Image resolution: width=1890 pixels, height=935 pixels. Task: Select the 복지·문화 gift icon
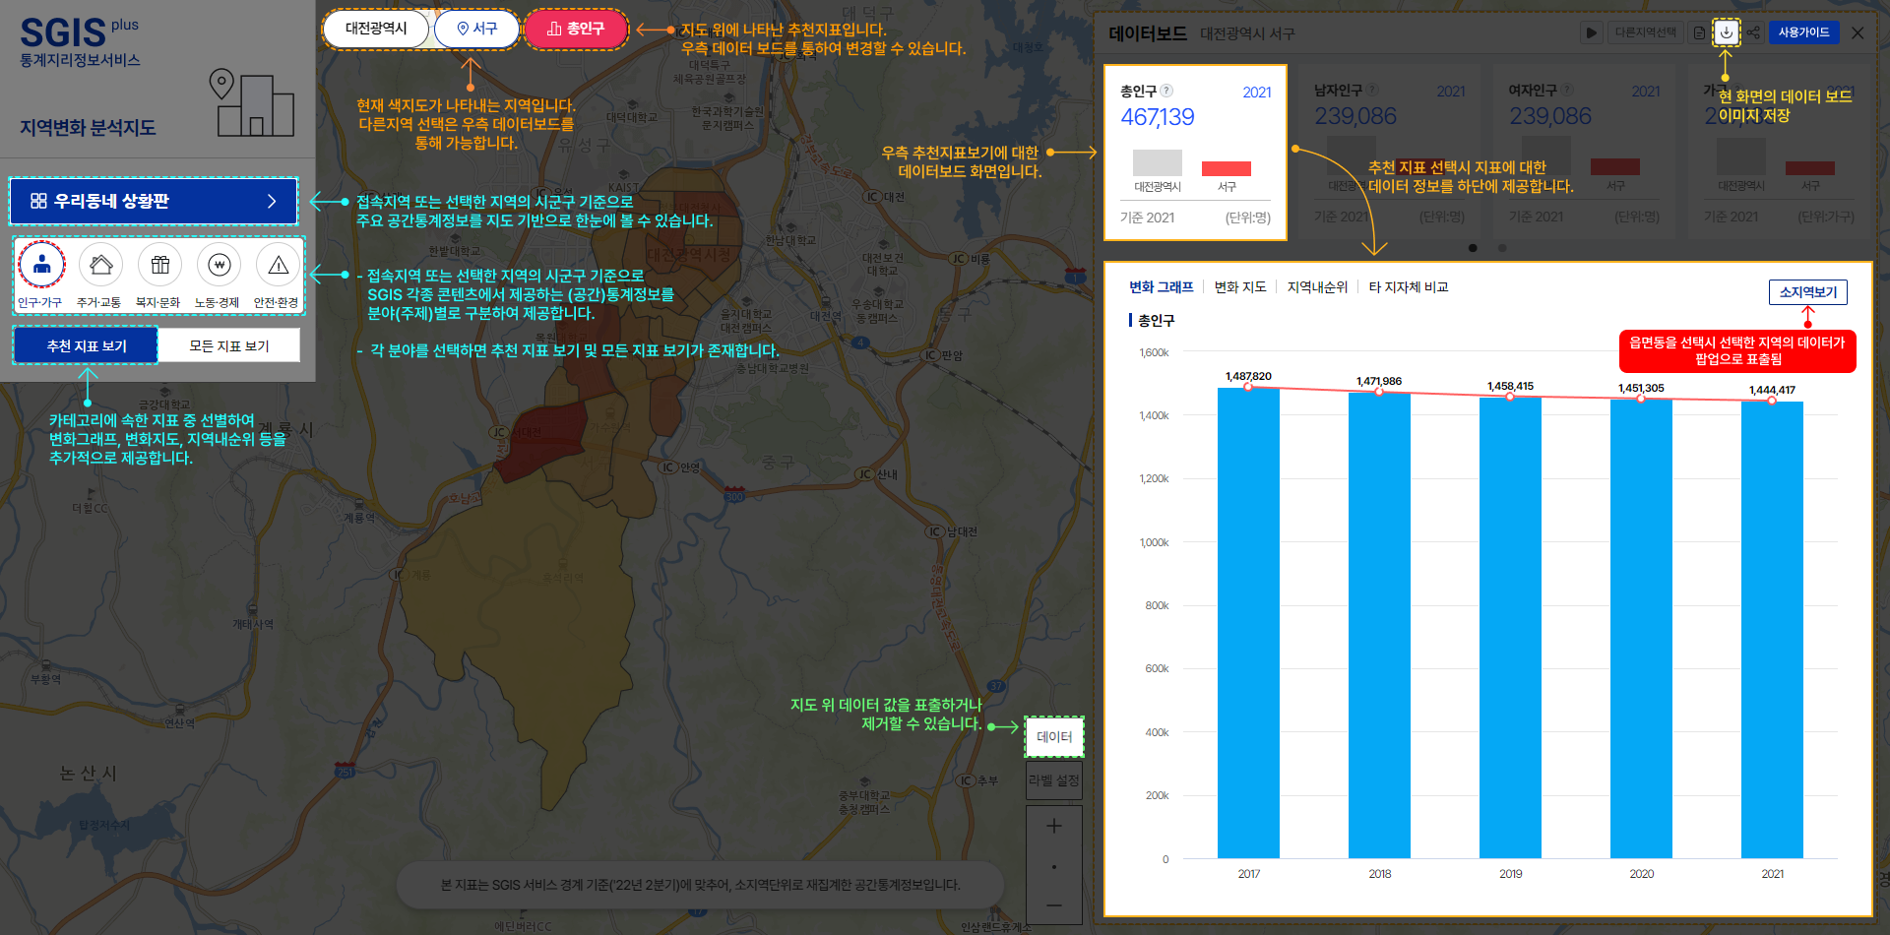coord(159,265)
